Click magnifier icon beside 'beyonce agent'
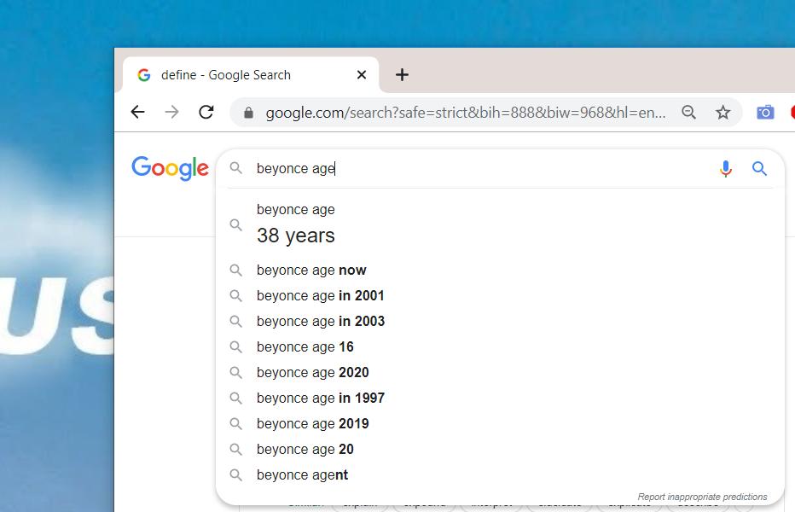Screen dimensions: 795x512 tap(235, 475)
